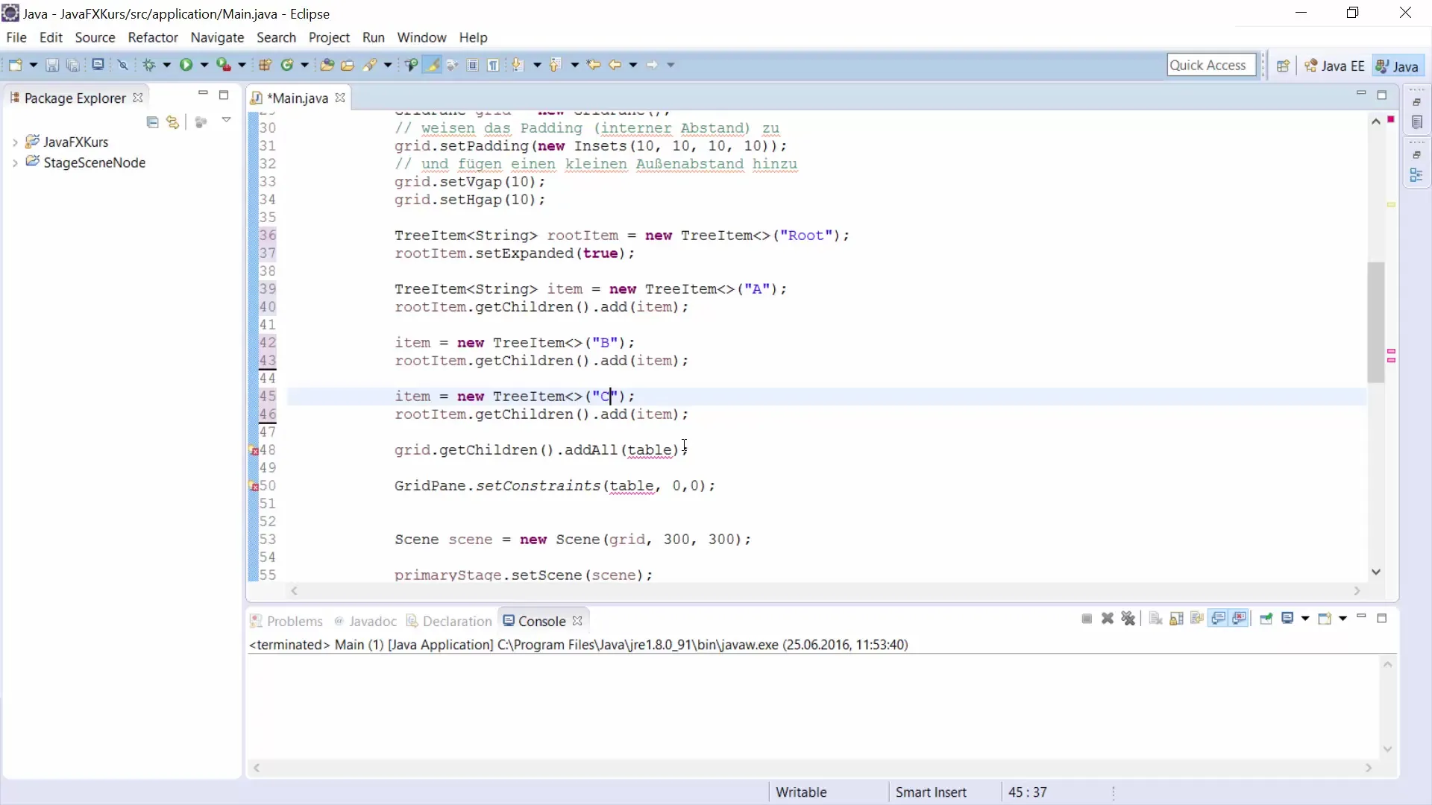Switch to the Javadoc tab
Screen dimensions: 1432x805
pos(365,621)
